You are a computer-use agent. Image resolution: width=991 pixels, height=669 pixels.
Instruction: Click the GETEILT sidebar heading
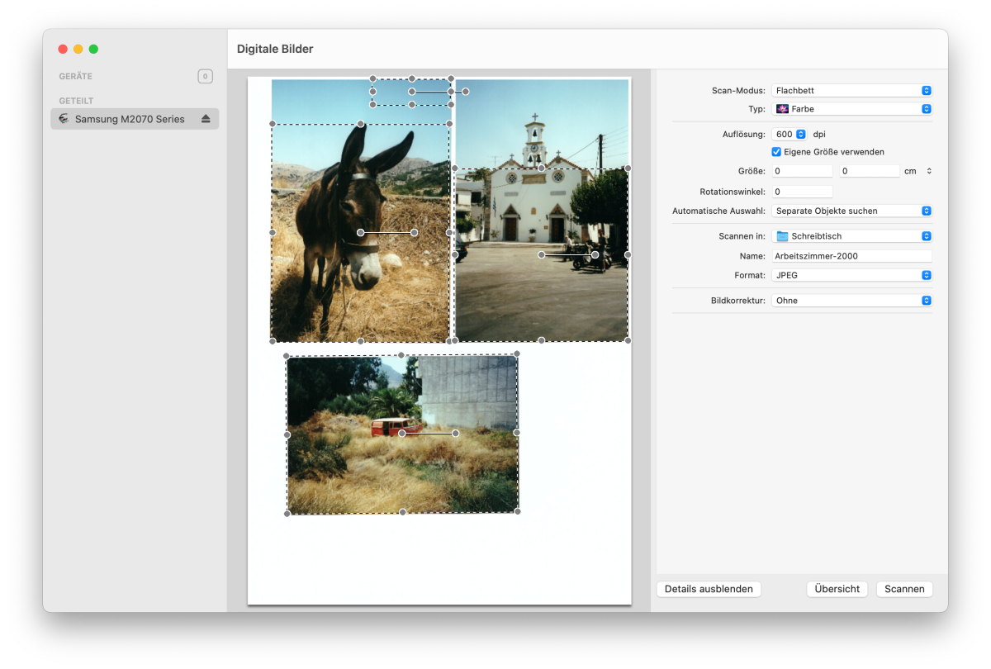point(76,101)
